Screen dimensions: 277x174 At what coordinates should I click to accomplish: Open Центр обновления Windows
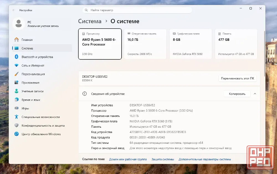42,134
